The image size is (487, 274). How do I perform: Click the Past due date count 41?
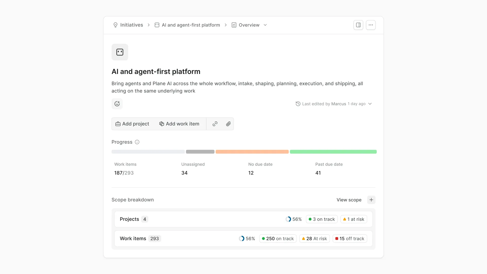coord(318,173)
